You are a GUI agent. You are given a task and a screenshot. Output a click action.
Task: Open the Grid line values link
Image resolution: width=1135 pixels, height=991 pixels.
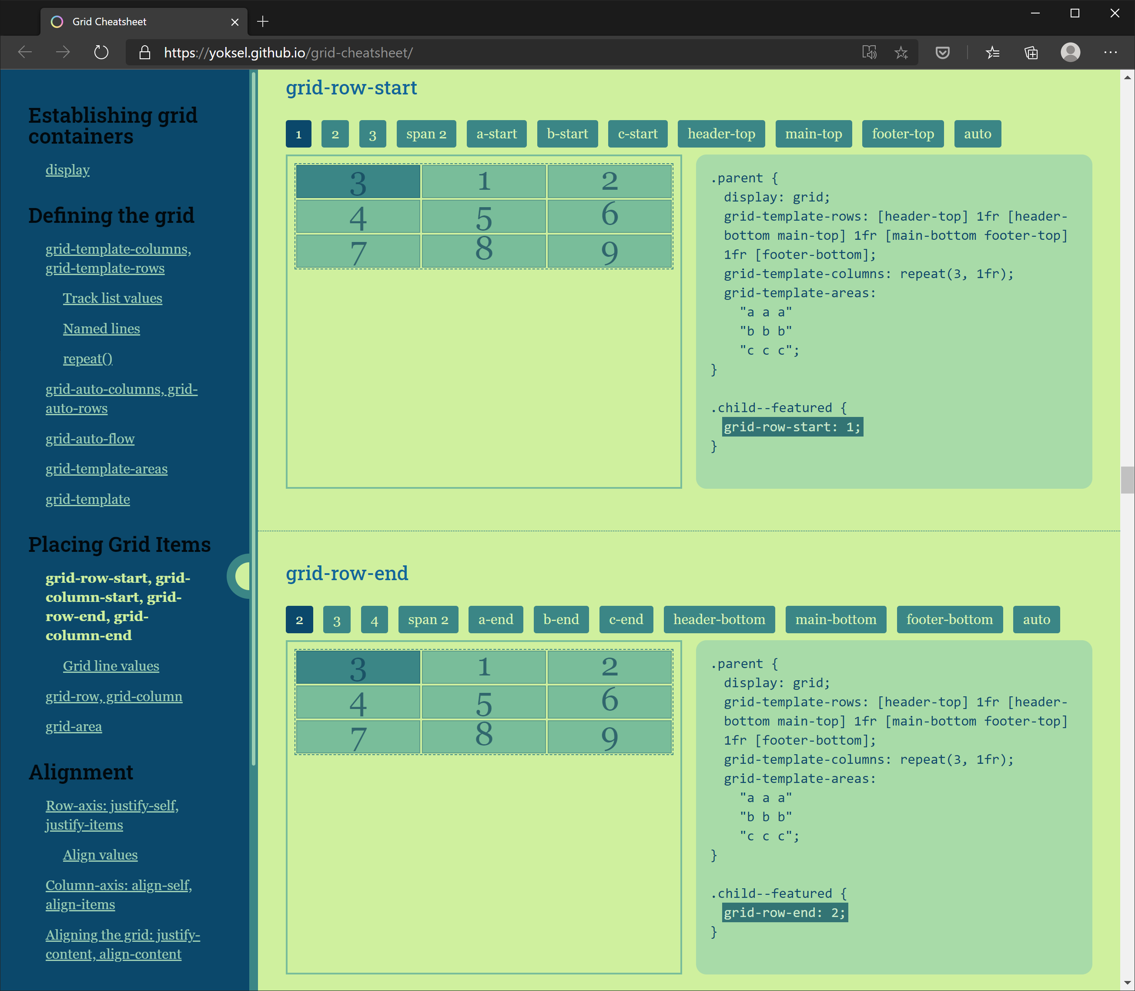tap(110, 666)
